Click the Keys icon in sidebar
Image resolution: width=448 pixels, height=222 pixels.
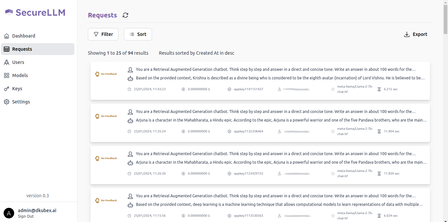7,89
